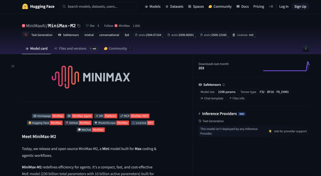Click the Sign Up button
The width and height of the screenshot is (321, 176).
(x=300, y=7)
